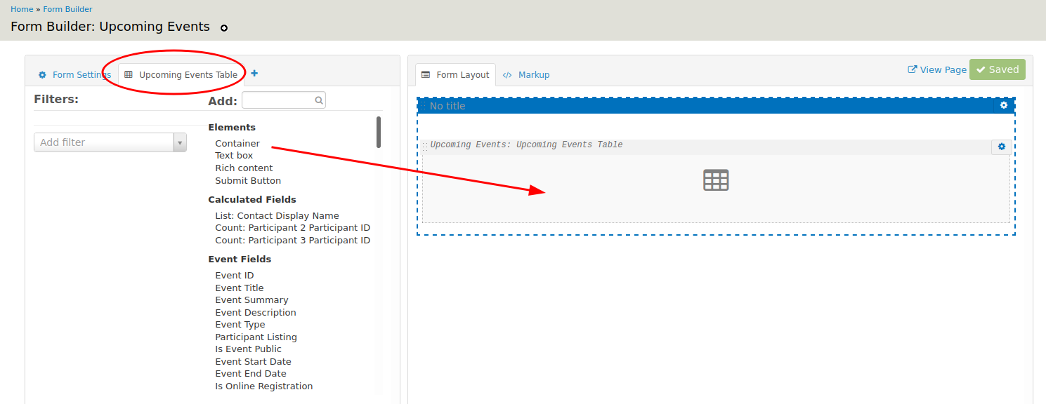Open the Form Builder breadcrumb link
This screenshot has width=1046, height=404.
click(67, 9)
